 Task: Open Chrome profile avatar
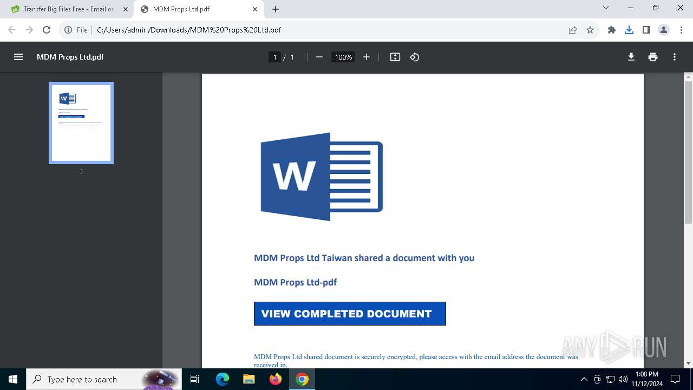664,30
